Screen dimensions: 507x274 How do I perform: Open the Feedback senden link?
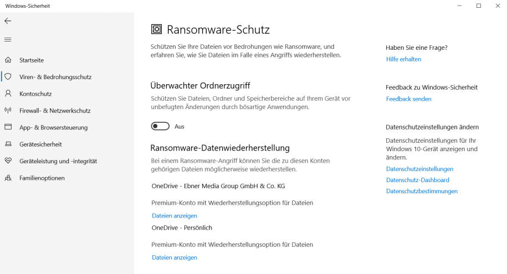[x=409, y=99]
